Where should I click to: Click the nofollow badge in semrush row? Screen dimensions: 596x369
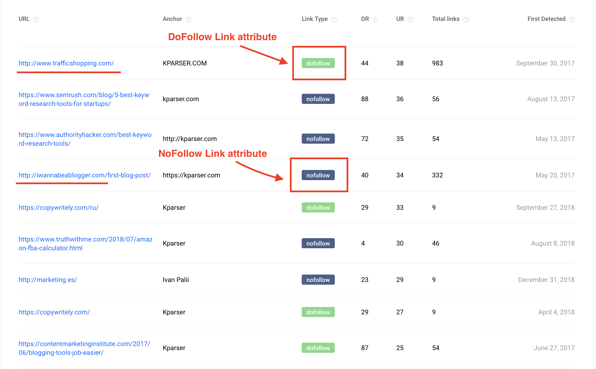click(x=318, y=99)
